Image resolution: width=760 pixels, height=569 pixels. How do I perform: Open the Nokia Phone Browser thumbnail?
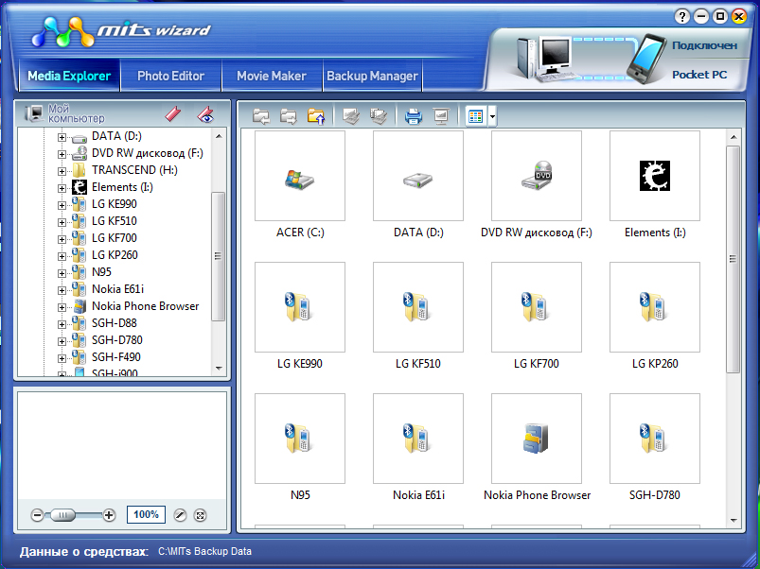click(537, 439)
